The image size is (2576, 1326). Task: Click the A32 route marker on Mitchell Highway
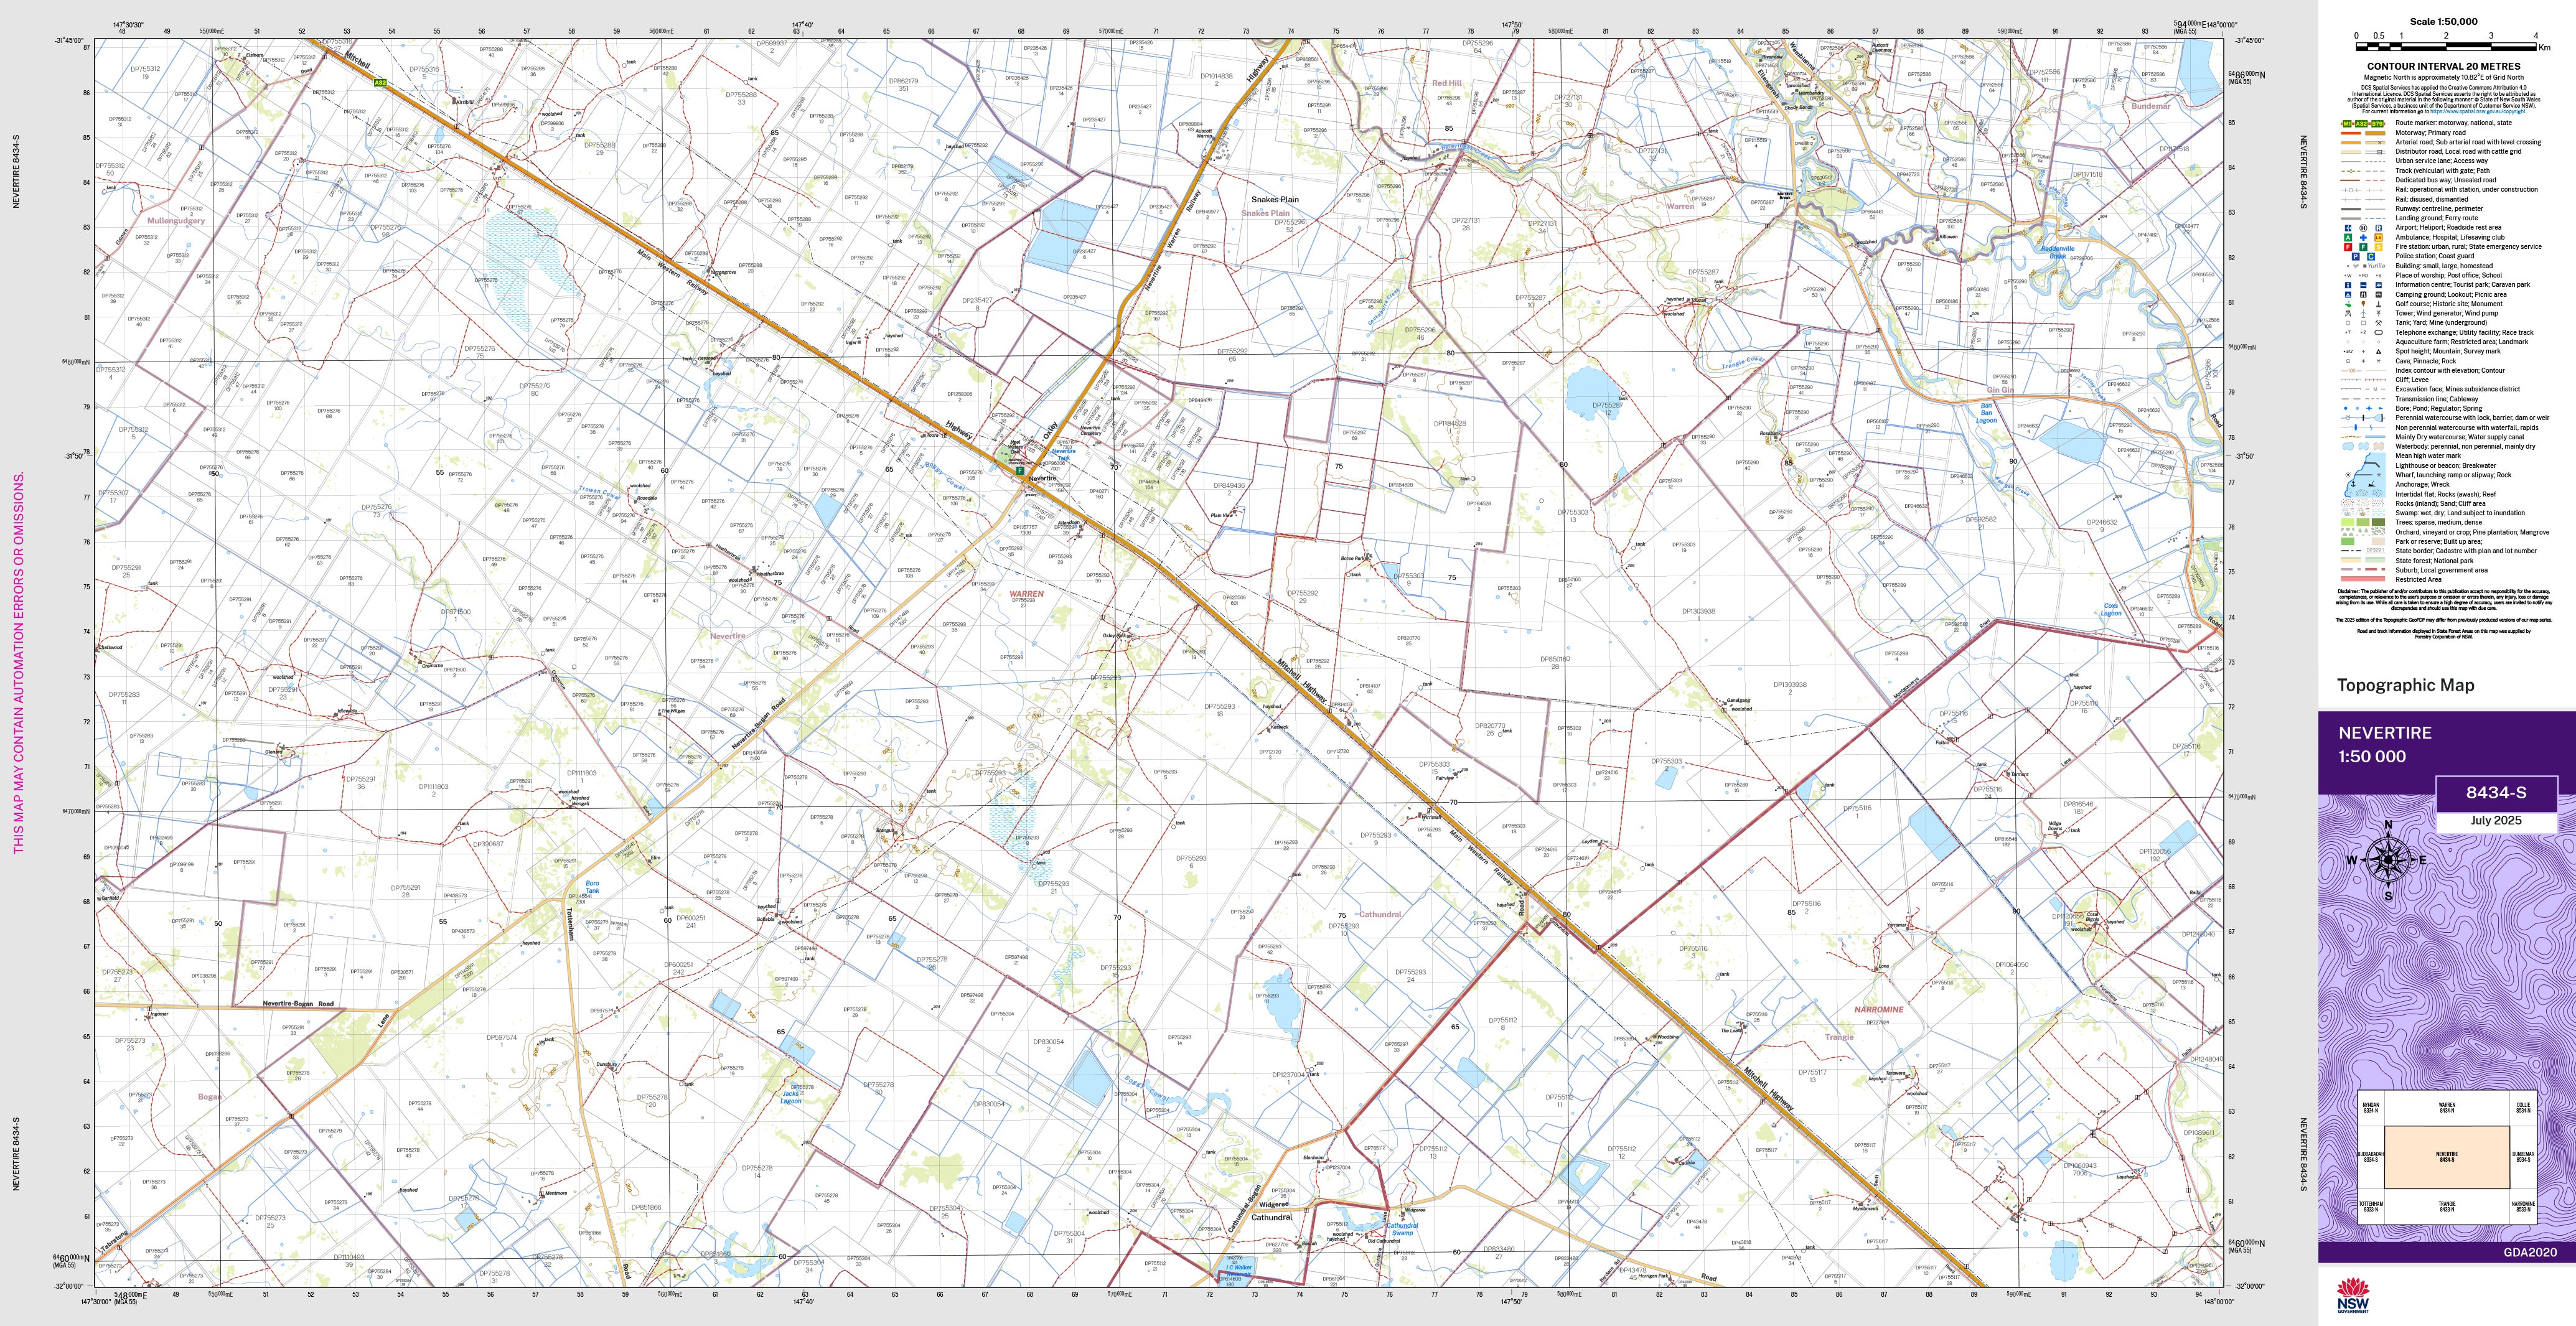coord(380,83)
